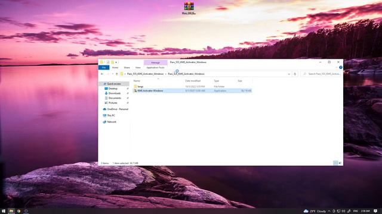Select the KMS Activator Windows application file

tap(192, 91)
